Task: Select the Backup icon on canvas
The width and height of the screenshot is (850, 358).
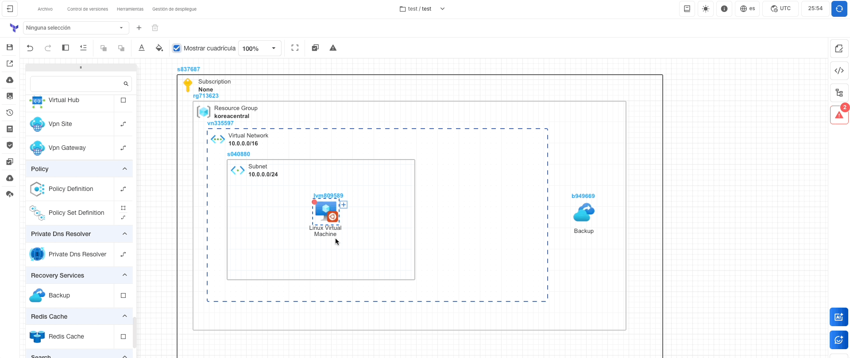Action: pyautogui.click(x=583, y=213)
